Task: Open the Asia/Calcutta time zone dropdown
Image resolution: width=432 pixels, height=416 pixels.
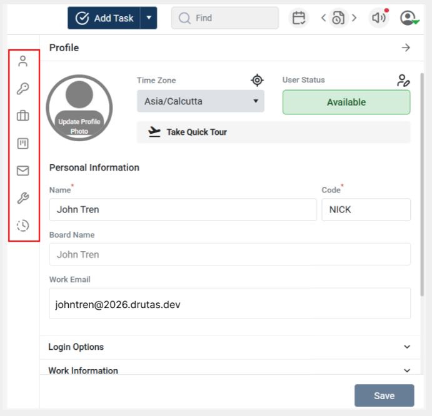Action: [200, 101]
